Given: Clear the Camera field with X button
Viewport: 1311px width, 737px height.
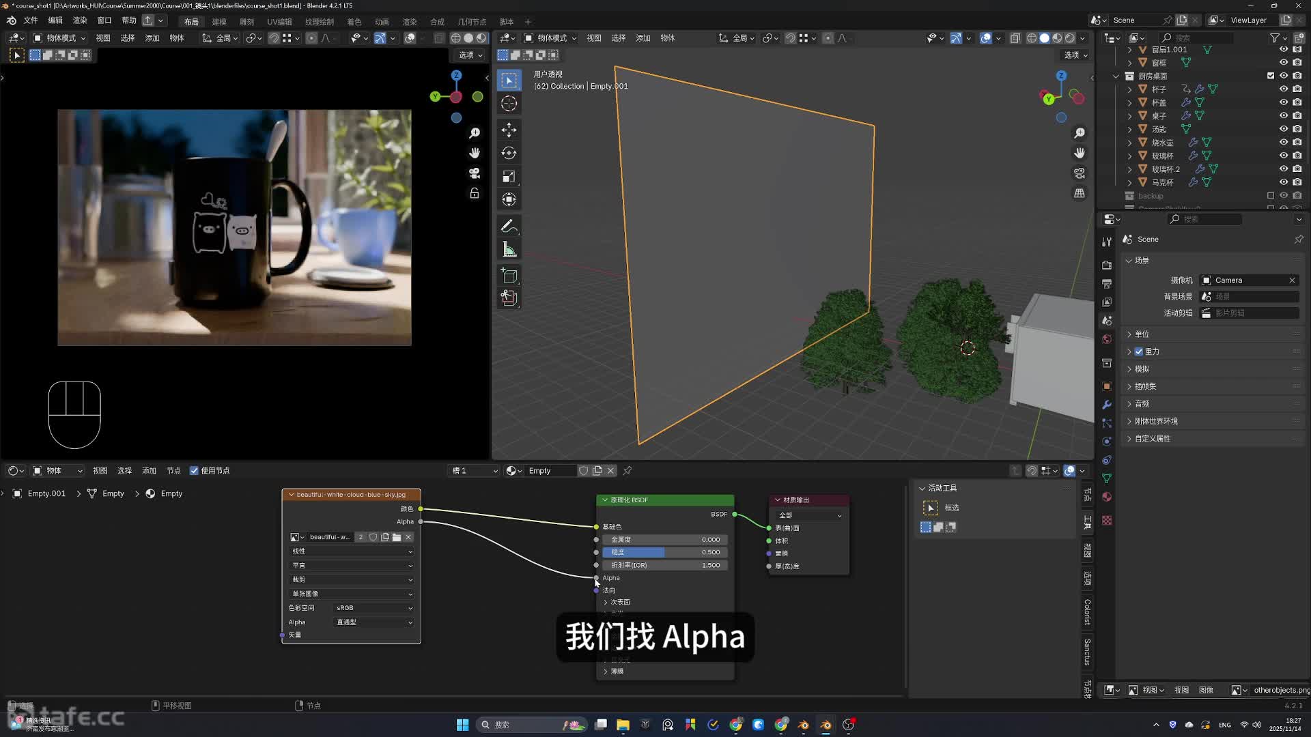Looking at the screenshot, I should pyautogui.click(x=1292, y=280).
